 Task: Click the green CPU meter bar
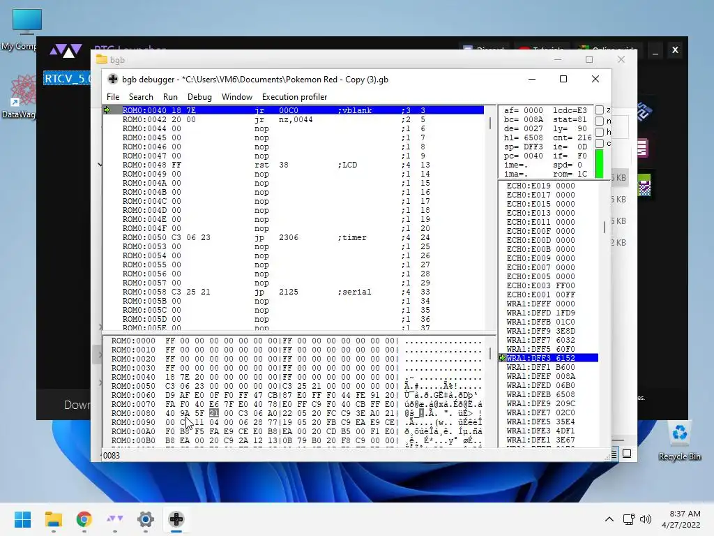tap(599, 164)
